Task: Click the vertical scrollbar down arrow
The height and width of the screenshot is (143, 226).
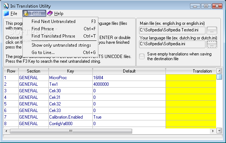Action: tap(219, 131)
